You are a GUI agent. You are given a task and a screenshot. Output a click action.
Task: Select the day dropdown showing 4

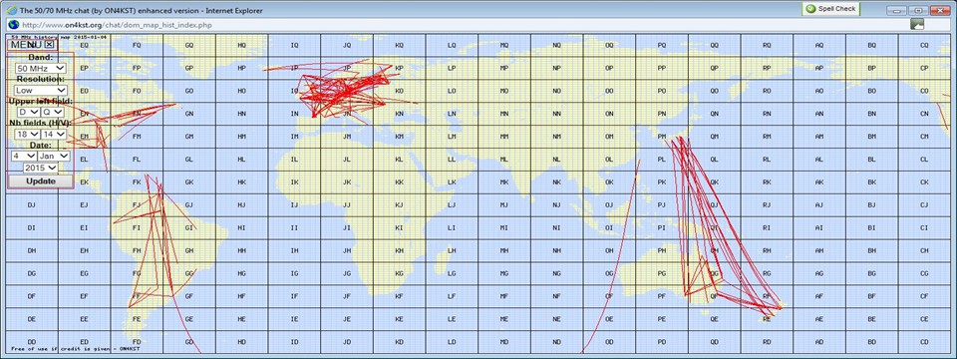tap(23, 156)
